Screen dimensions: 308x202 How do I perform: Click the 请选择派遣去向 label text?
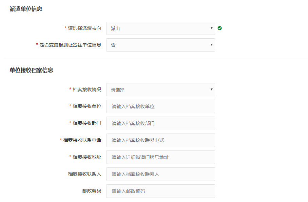coord(84,28)
